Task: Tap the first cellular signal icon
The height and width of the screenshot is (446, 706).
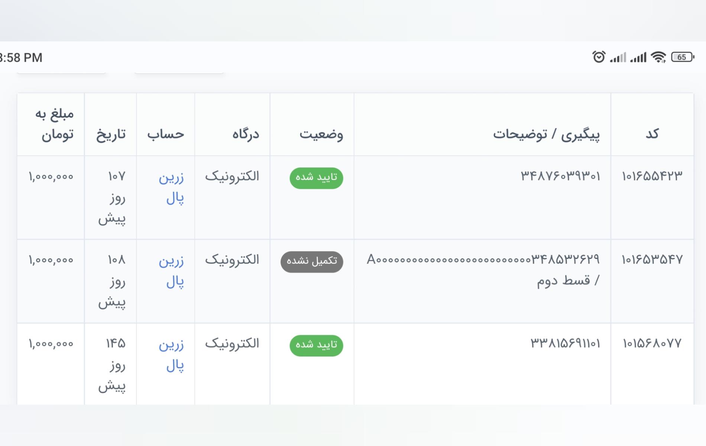Action: (x=618, y=58)
